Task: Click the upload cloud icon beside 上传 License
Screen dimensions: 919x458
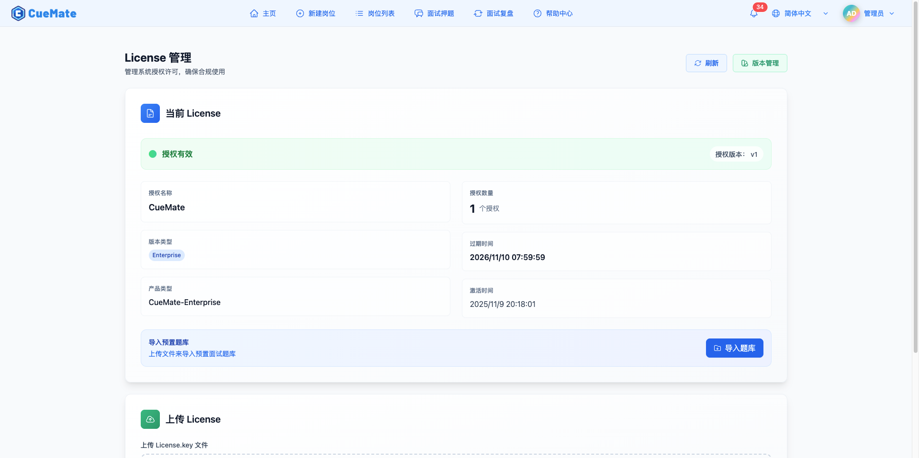Action: pyautogui.click(x=150, y=419)
